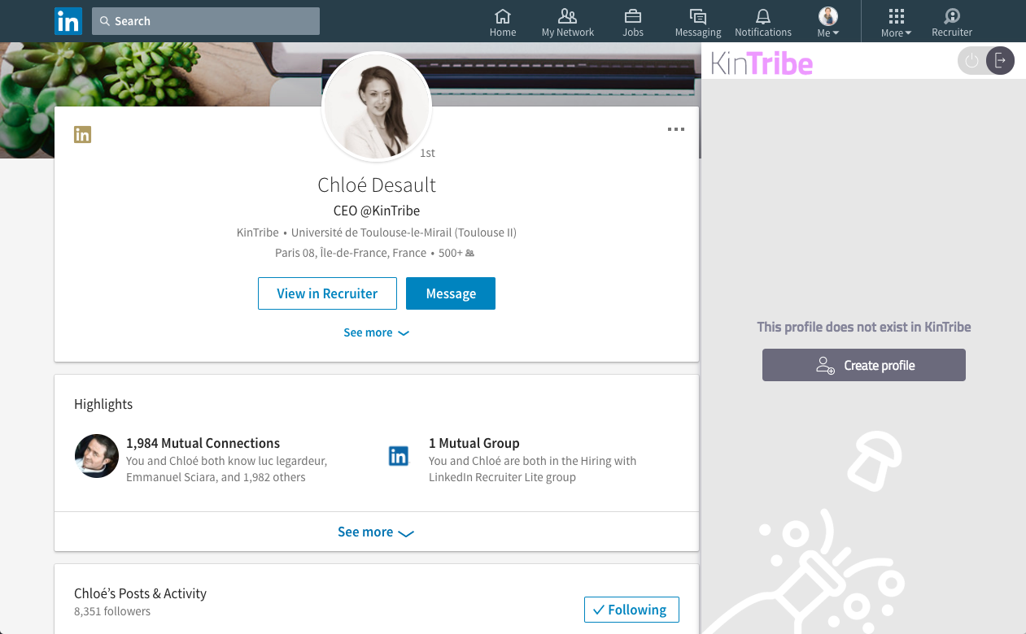The height and width of the screenshot is (634, 1026).
Task: Expand See more under Highlights
Action: [376, 532]
